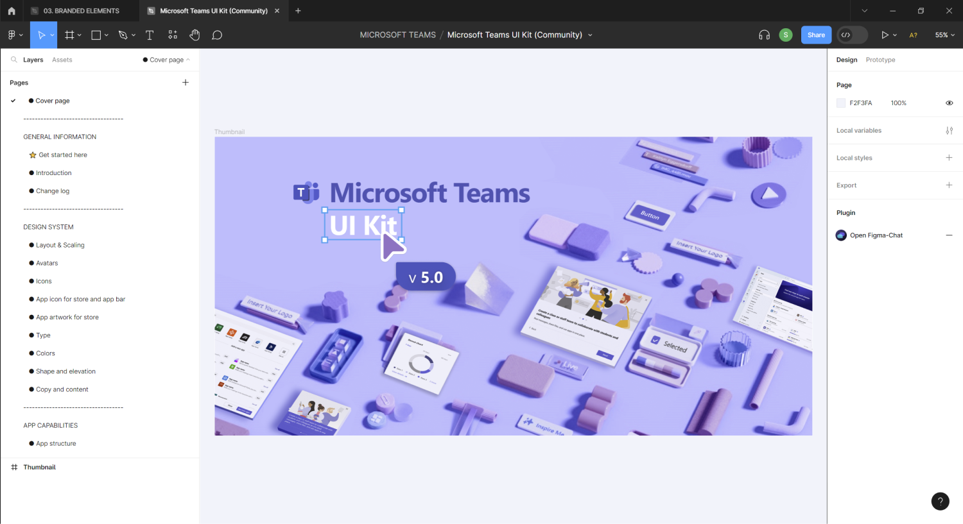Click MICROSOFT TEAMS project breadcrumb

(x=397, y=35)
